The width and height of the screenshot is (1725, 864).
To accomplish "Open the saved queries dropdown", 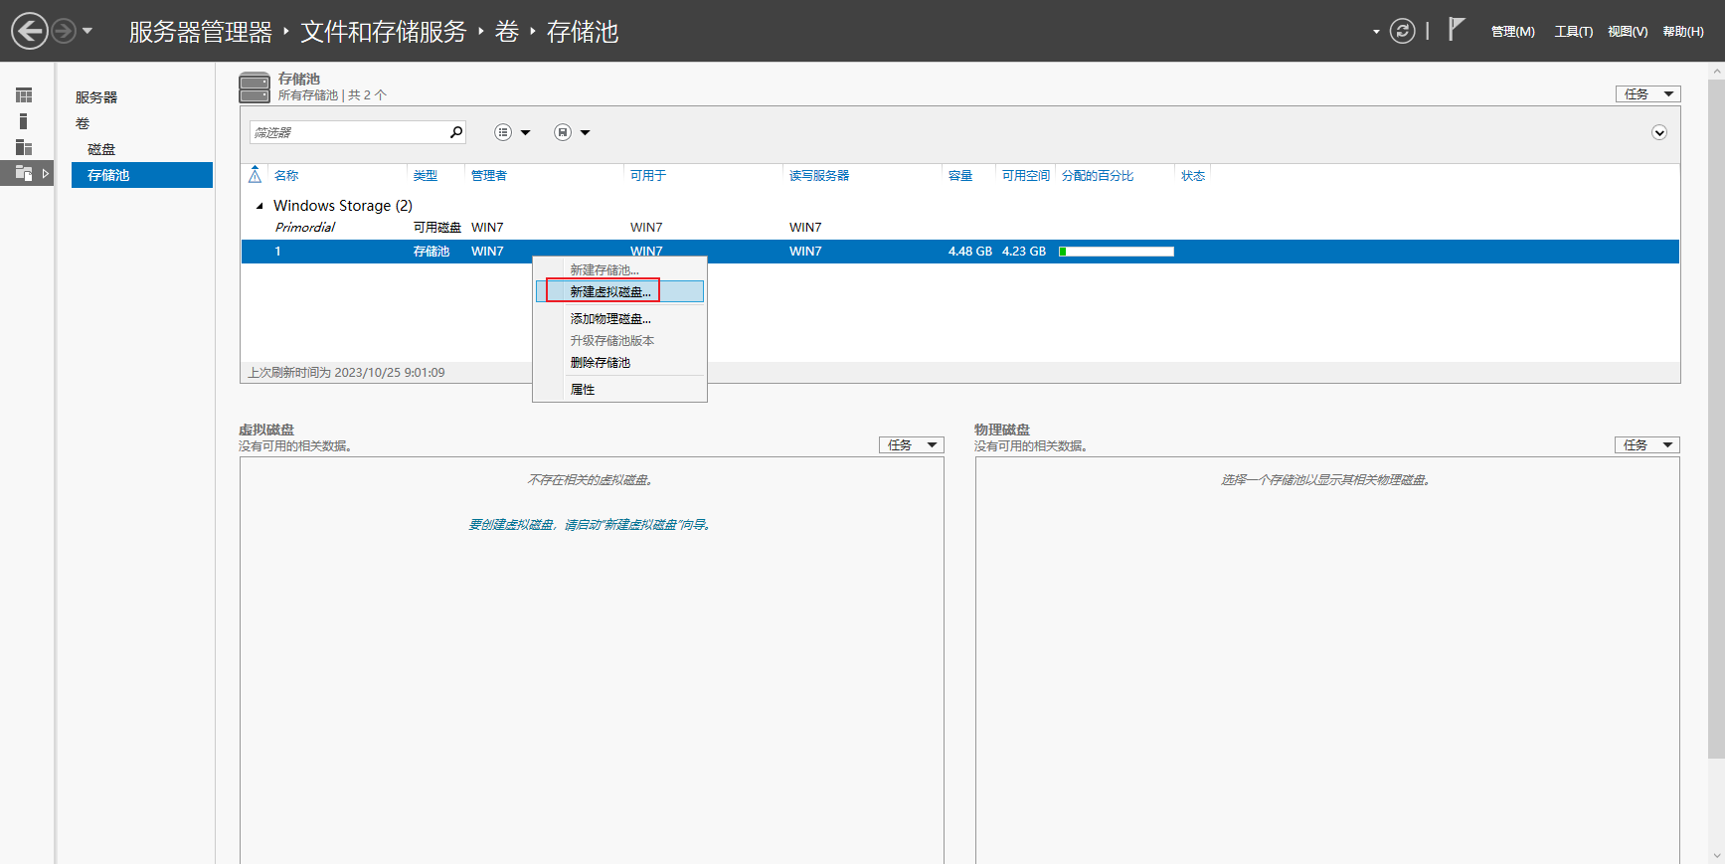I will (573, 132).
